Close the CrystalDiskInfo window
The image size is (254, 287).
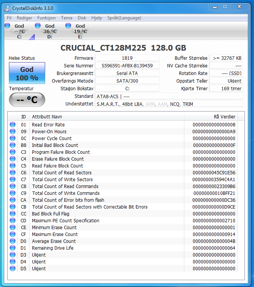[239, 7]
